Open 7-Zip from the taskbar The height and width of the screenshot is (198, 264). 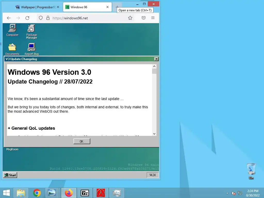click(85, 193)
